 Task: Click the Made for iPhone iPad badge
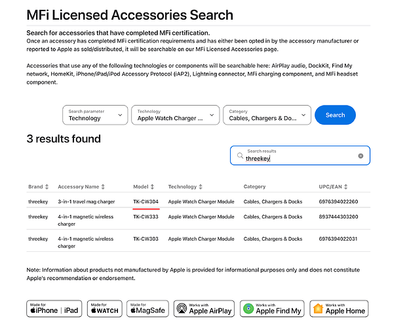click(54, 308)
